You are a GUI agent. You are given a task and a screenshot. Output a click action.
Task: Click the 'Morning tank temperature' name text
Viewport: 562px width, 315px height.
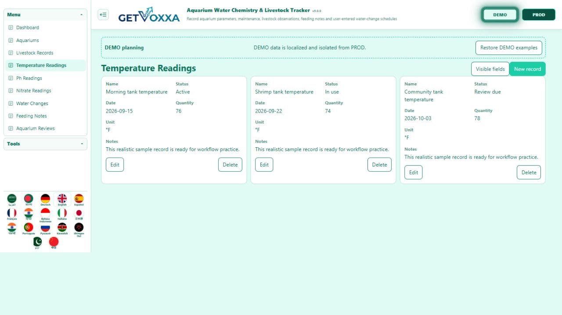click(x=137, y=92)
